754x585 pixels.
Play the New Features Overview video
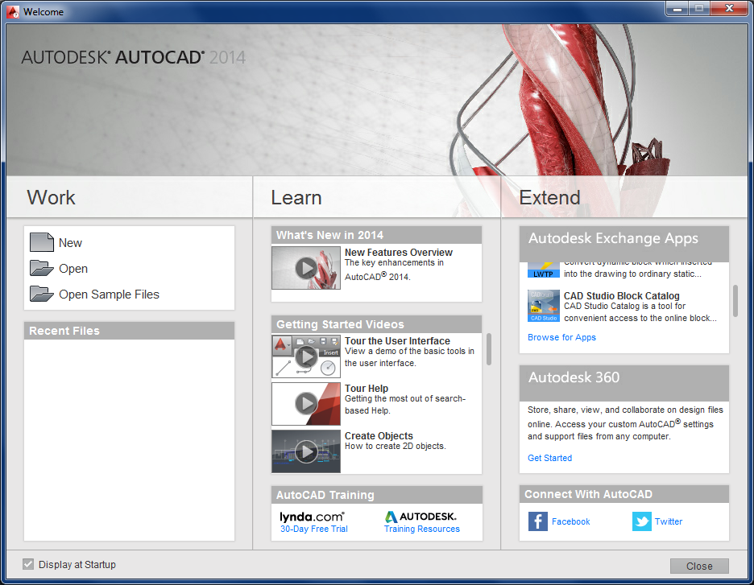(306, 268)
